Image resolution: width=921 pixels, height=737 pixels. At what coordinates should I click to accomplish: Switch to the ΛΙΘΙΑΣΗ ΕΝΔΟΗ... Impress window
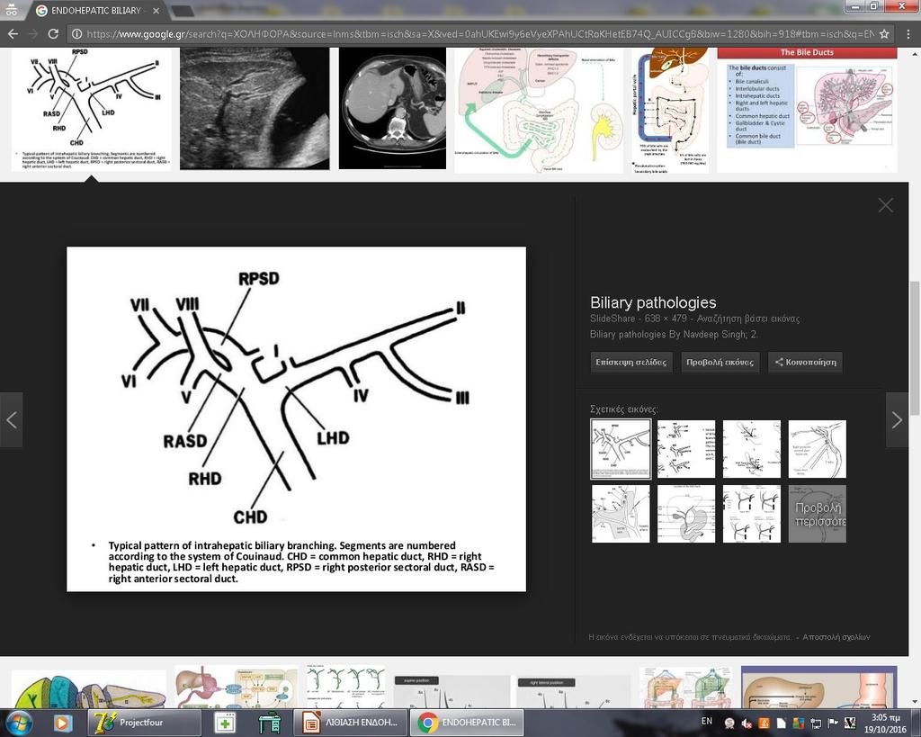(x=350, y=723)
